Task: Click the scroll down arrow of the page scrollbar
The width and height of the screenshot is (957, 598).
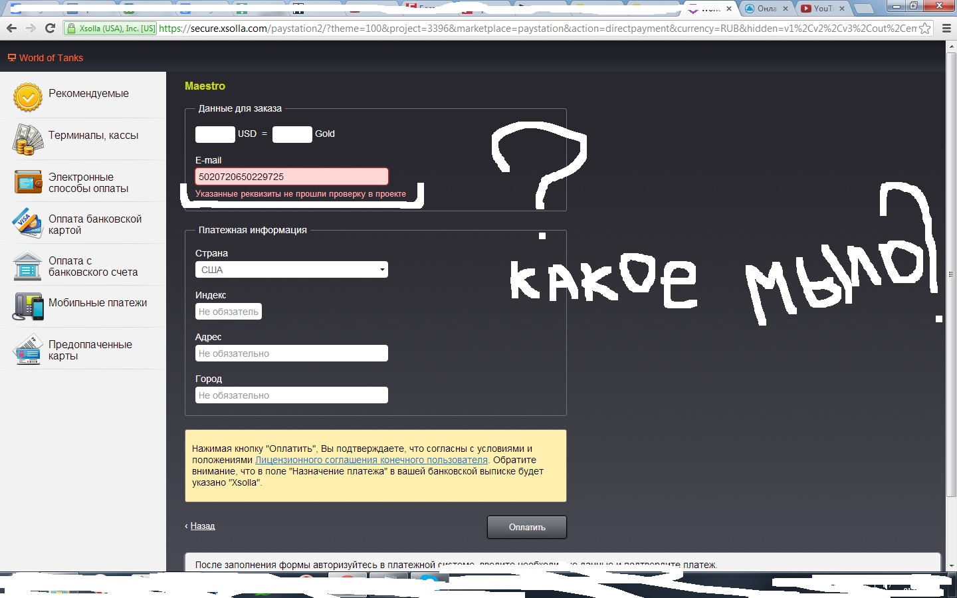Action: 952,565
